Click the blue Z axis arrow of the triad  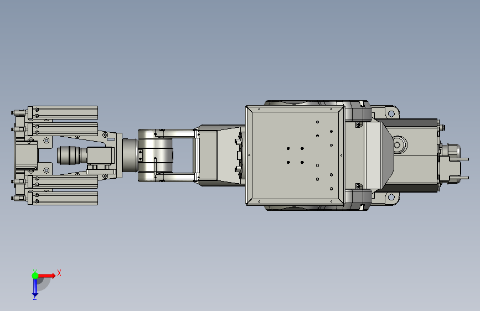35,287
